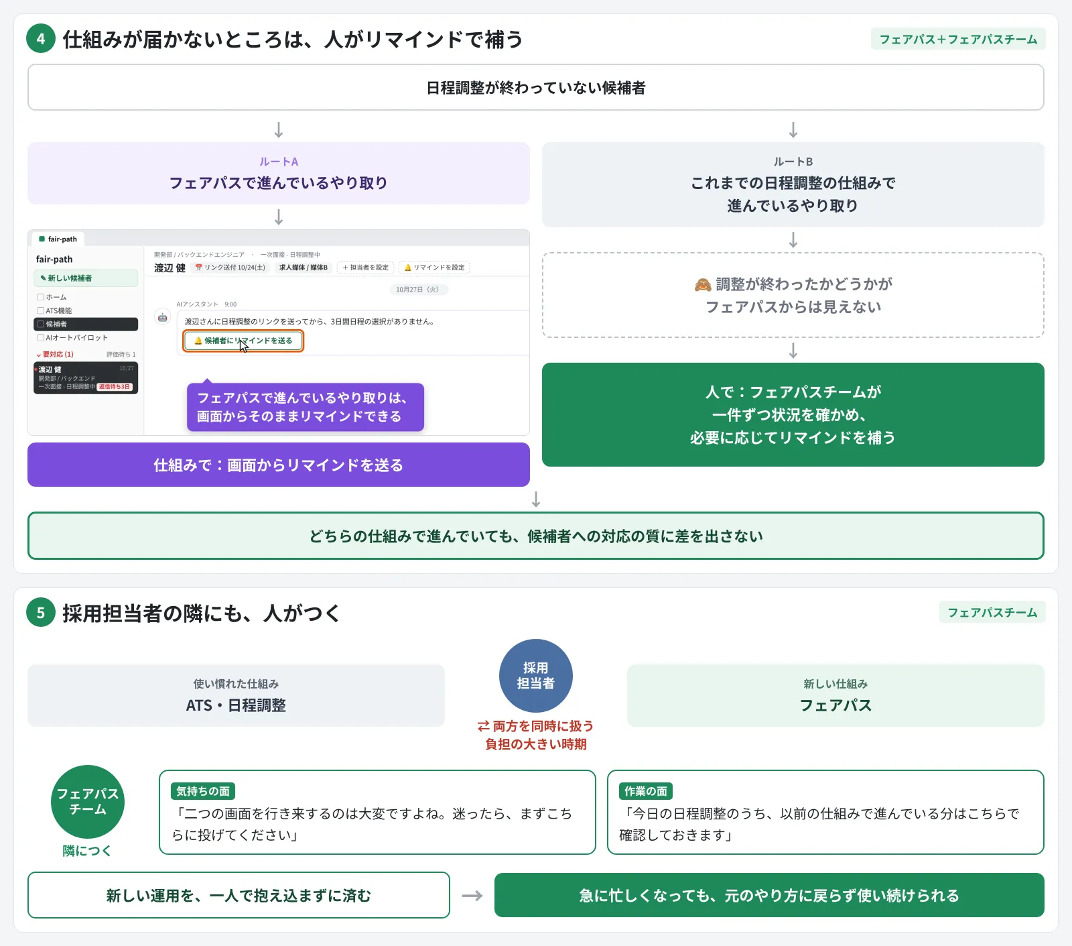Click the heading 仕組みが届かないところは、人がリマインドで補う
Viewport: 1072px width, 946px height.
[x=293, y=39]
